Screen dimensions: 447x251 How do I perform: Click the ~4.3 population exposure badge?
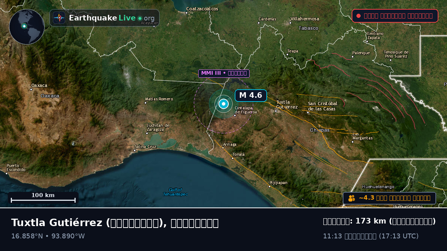pyautogui.click(x=389, y=198)
